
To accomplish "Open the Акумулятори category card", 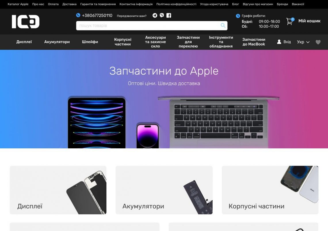I will (164, 190).
